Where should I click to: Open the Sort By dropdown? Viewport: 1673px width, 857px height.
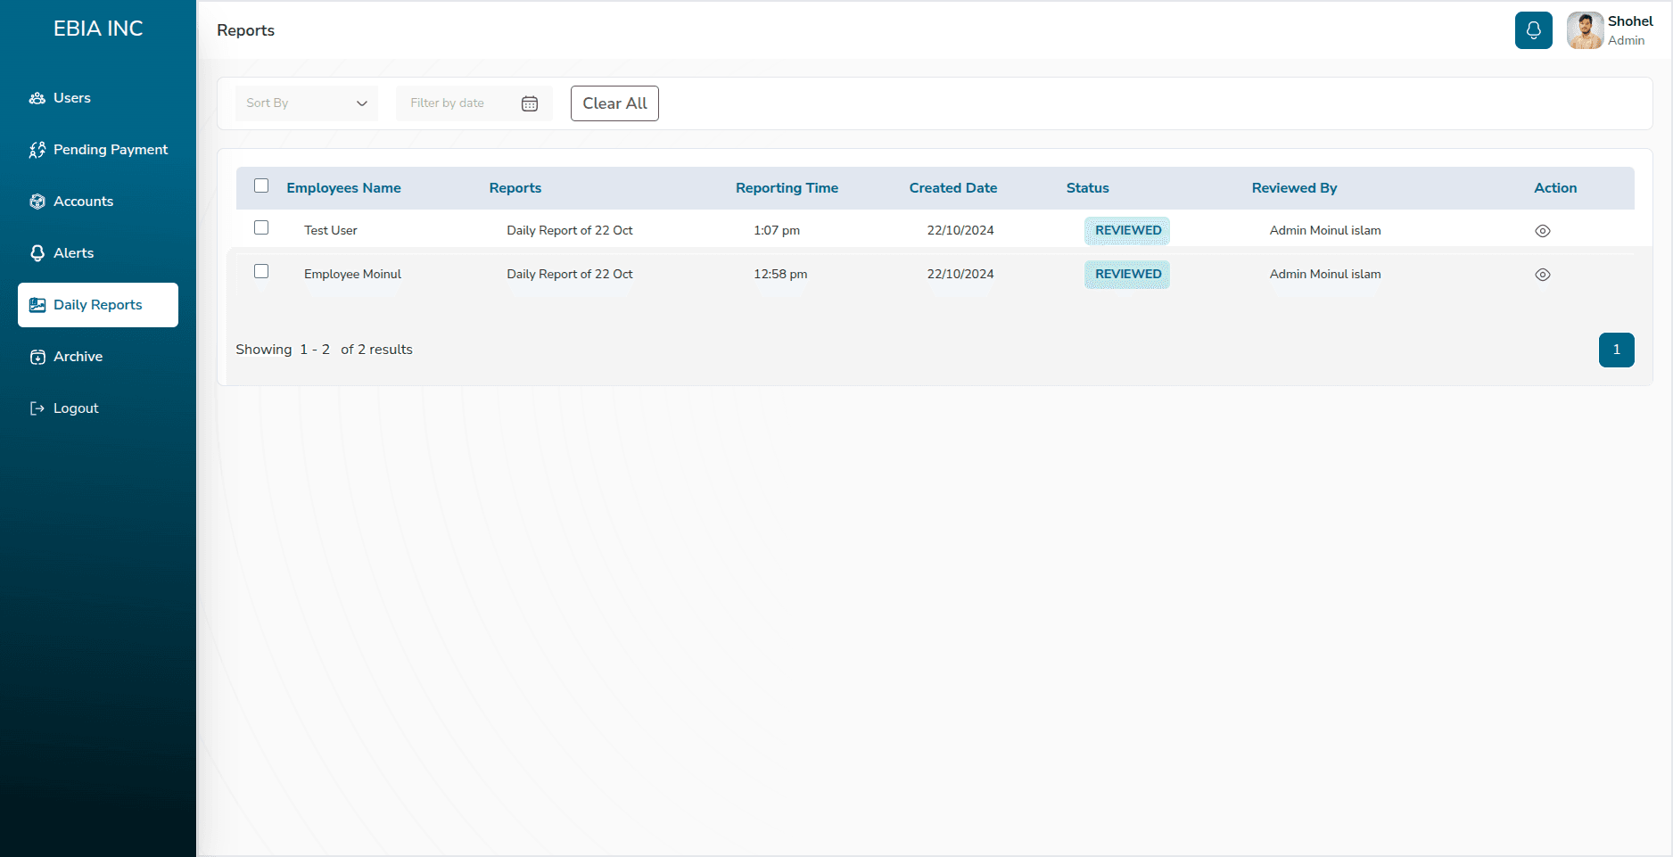pos(307,103)
